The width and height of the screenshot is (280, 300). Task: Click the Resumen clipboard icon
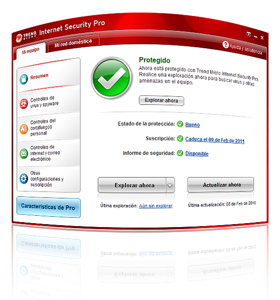(24, 79)
